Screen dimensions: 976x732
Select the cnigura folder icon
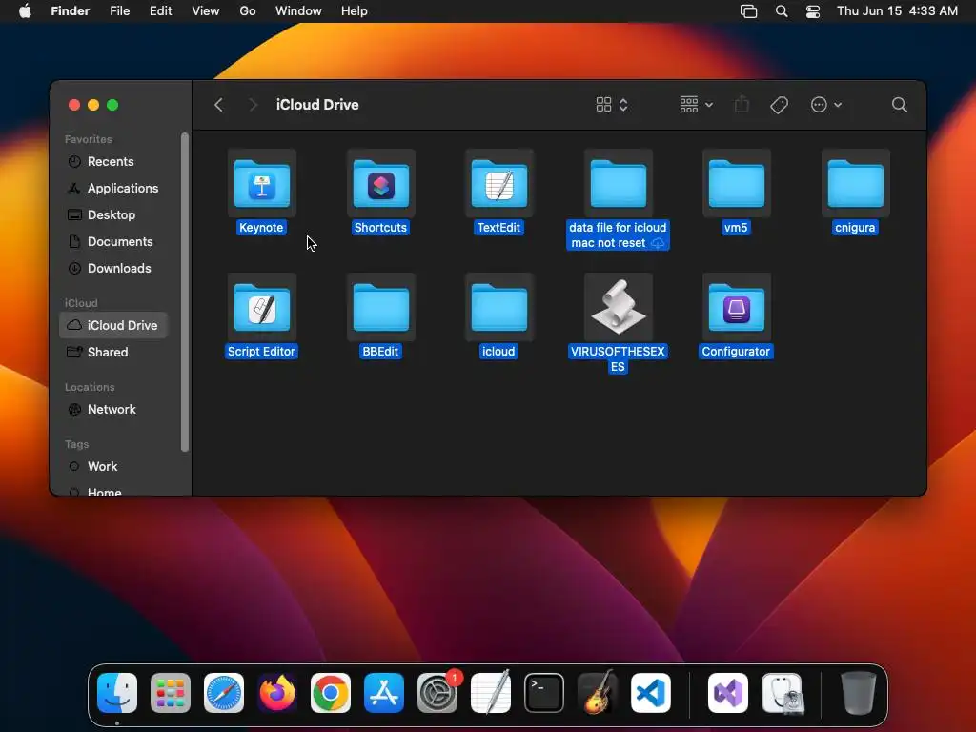(855, 183)
